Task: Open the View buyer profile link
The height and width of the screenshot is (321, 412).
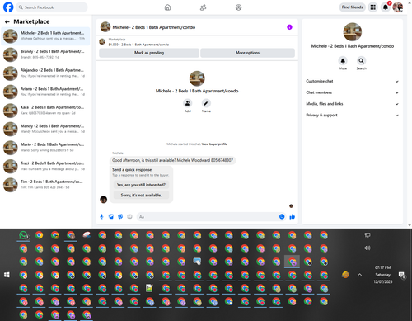Action: (x=214, y=144)
